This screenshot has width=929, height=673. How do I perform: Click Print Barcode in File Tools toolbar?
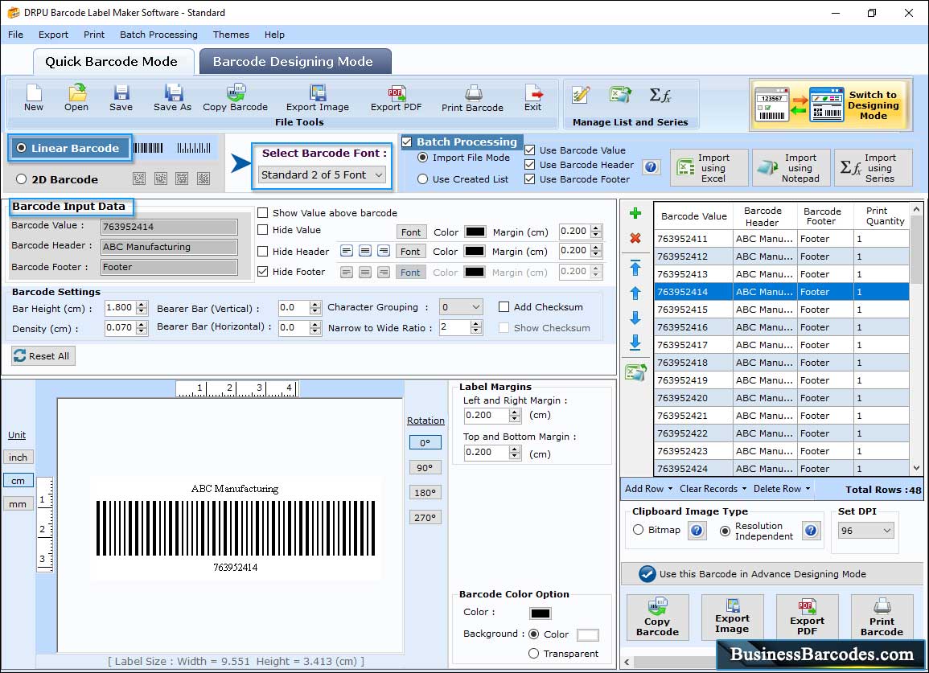tap(472, 97)
